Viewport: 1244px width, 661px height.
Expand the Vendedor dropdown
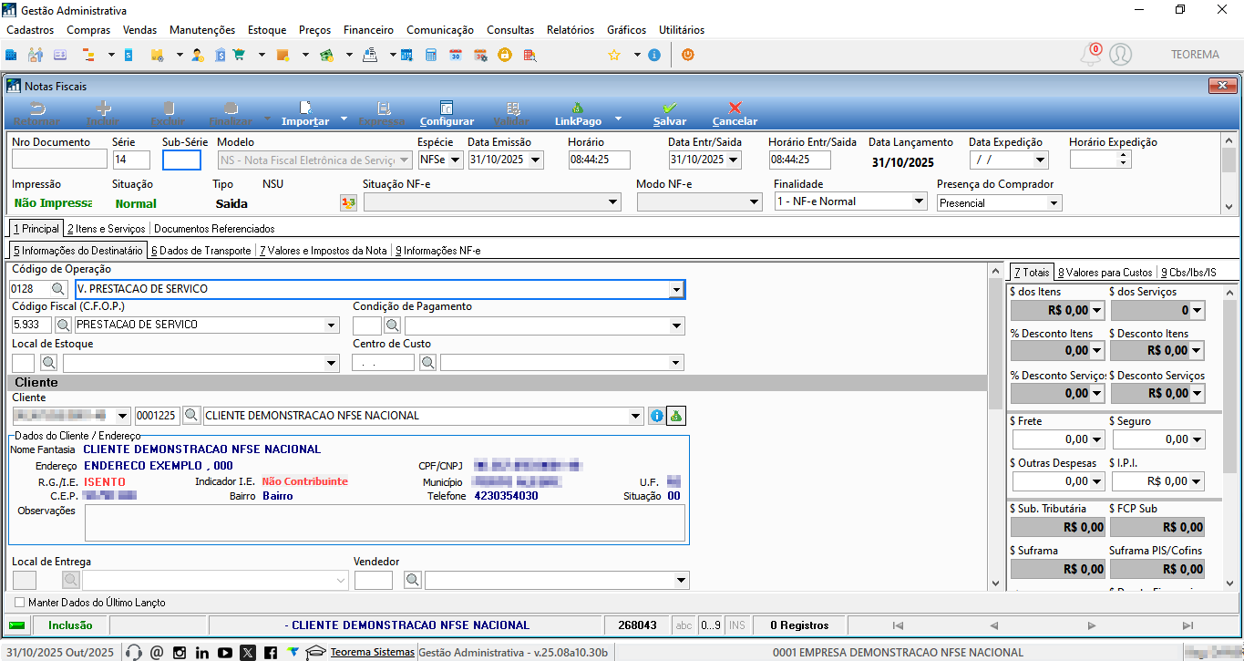pyautogui.click(x=681, y=580)
